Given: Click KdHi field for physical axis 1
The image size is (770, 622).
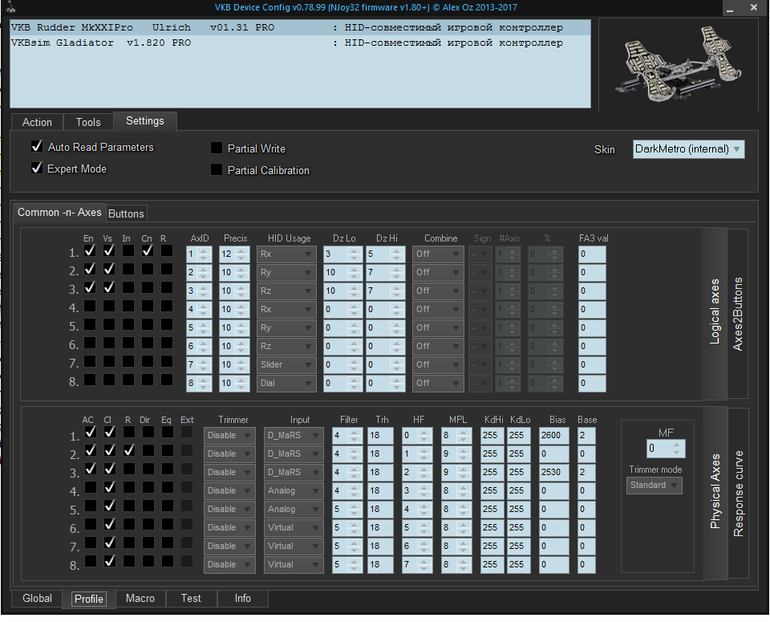Looking at the screenshot, I should point(492,435).
